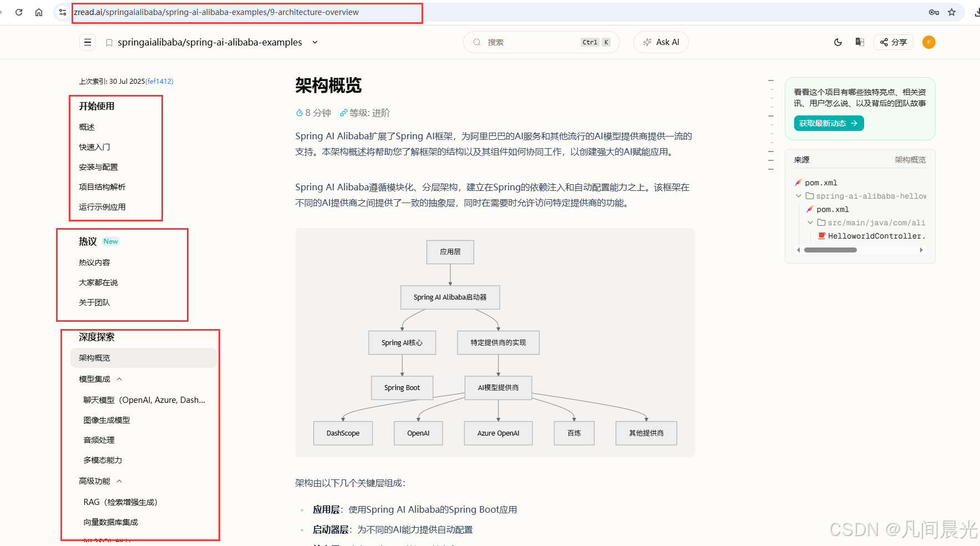
Task: Open the RAG (检索增强生成) page
Action: pos(121,502)
